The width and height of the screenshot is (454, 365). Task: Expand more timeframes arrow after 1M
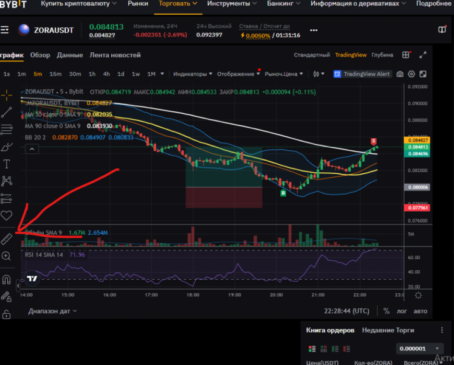click(162, 74)
